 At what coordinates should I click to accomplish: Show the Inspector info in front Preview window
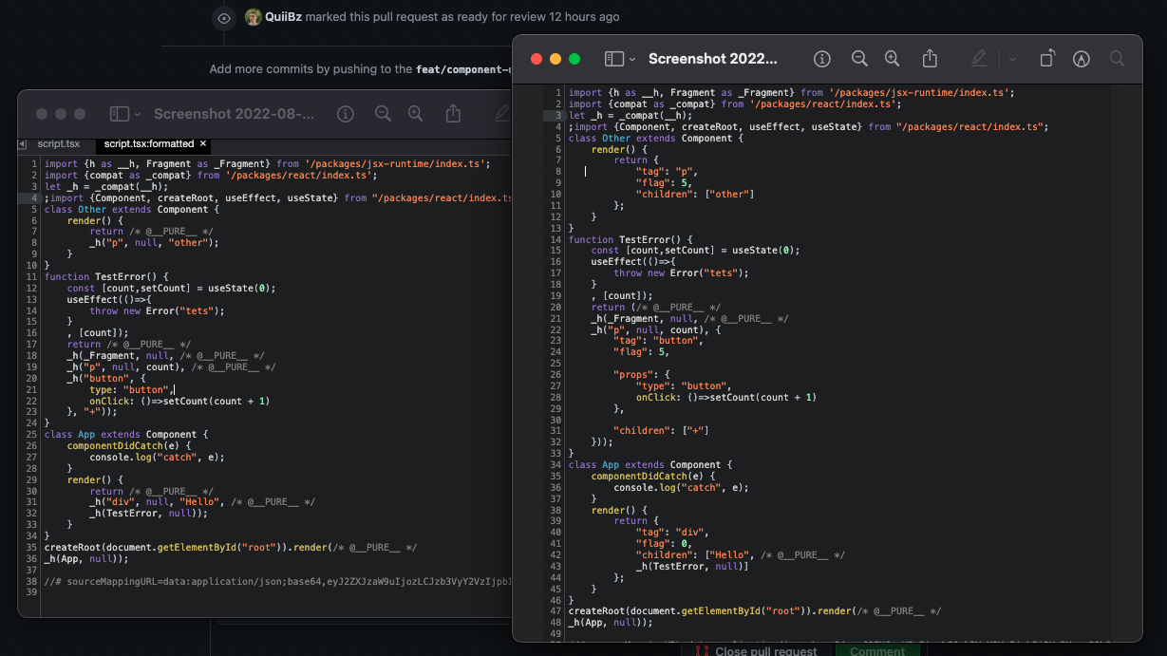click(822, 59)
